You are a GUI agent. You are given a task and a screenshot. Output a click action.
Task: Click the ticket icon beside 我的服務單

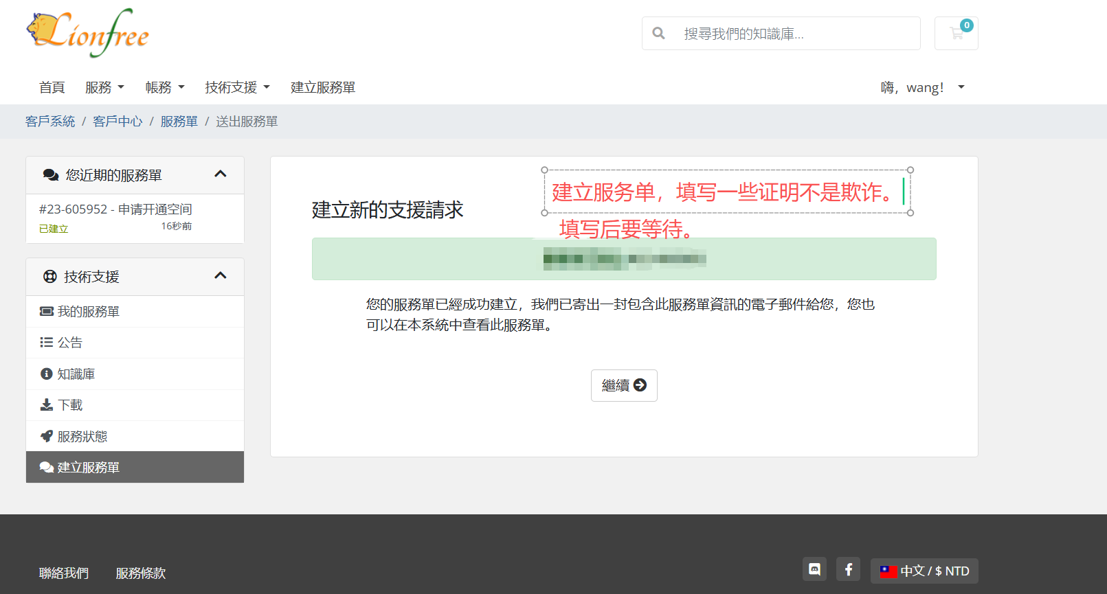[47, 311]
